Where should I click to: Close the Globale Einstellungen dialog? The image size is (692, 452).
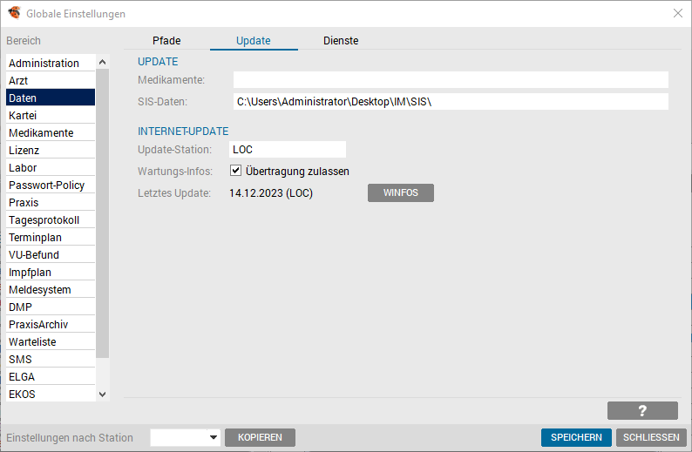[678, 13]
